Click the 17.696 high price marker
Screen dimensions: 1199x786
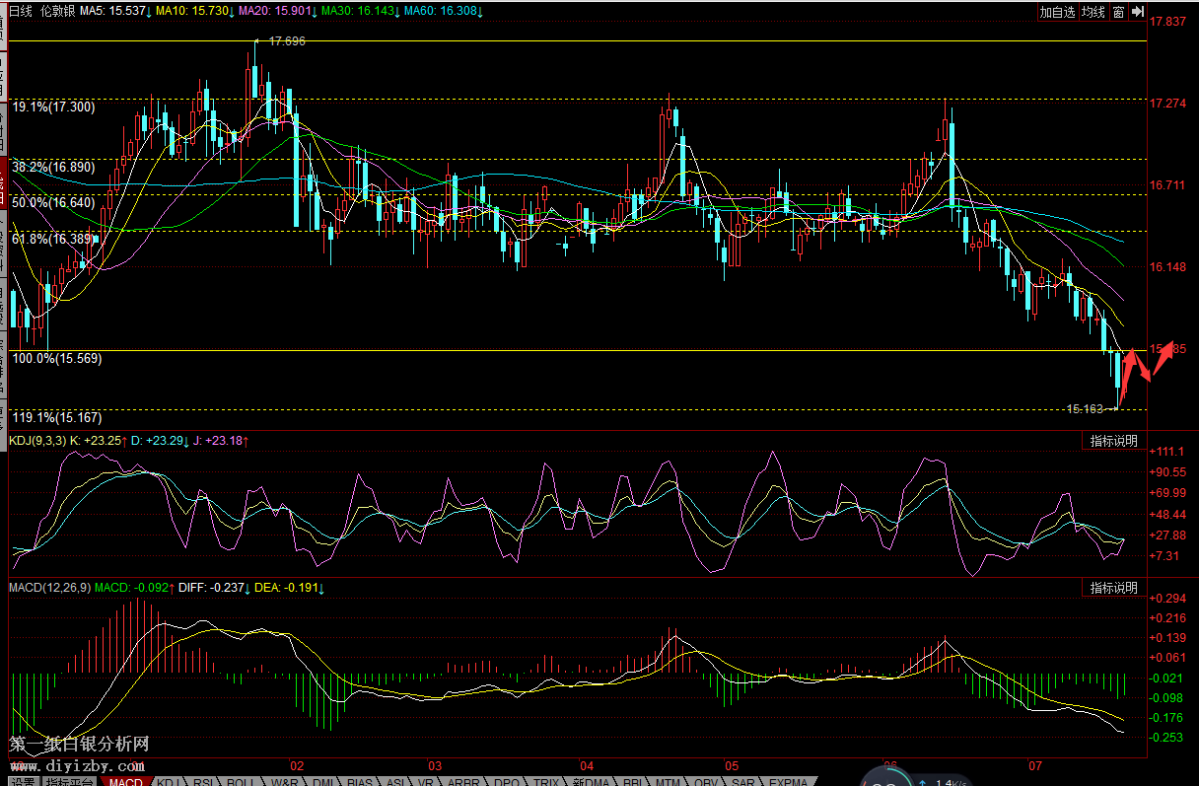click(286, 41)
